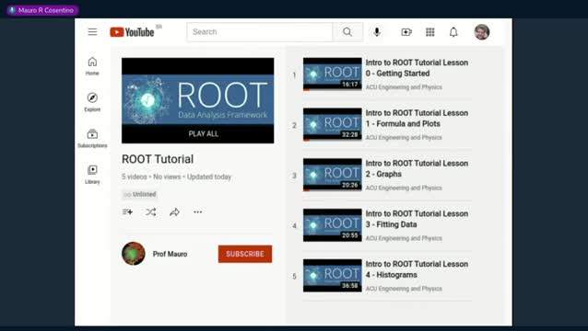
Task: Open the hamburger guide menu
Action: pos(92,32)
